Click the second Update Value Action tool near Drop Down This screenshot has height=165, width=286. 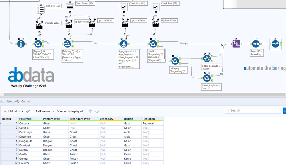pos(92,23)
